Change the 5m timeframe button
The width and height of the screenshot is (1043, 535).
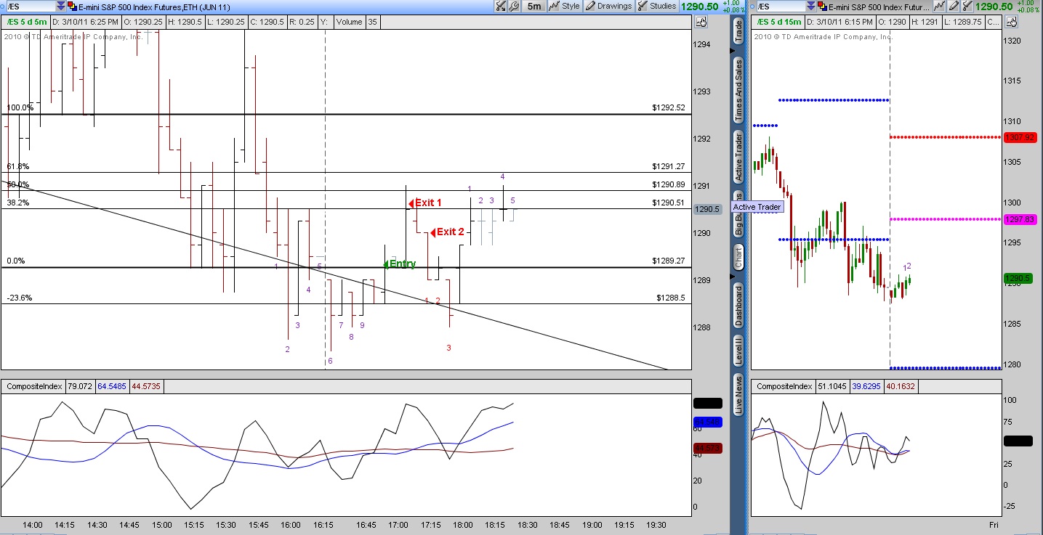(x=534, y=7)
